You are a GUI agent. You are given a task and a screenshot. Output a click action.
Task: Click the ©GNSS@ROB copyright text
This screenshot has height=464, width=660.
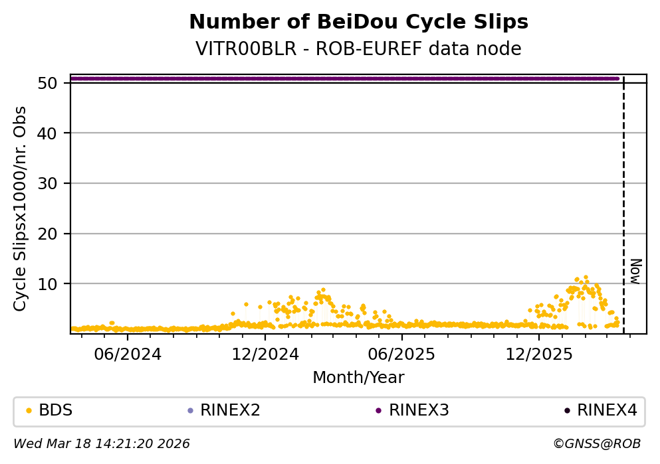pyautogui.click(x=596, y=444)
